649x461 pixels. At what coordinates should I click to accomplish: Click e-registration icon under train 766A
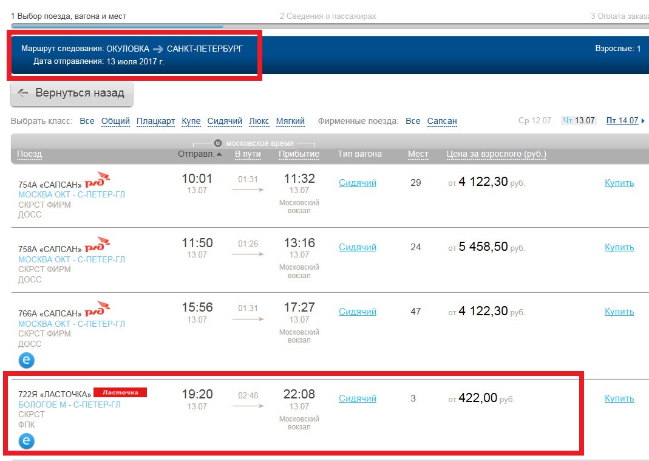pos(27,360)
